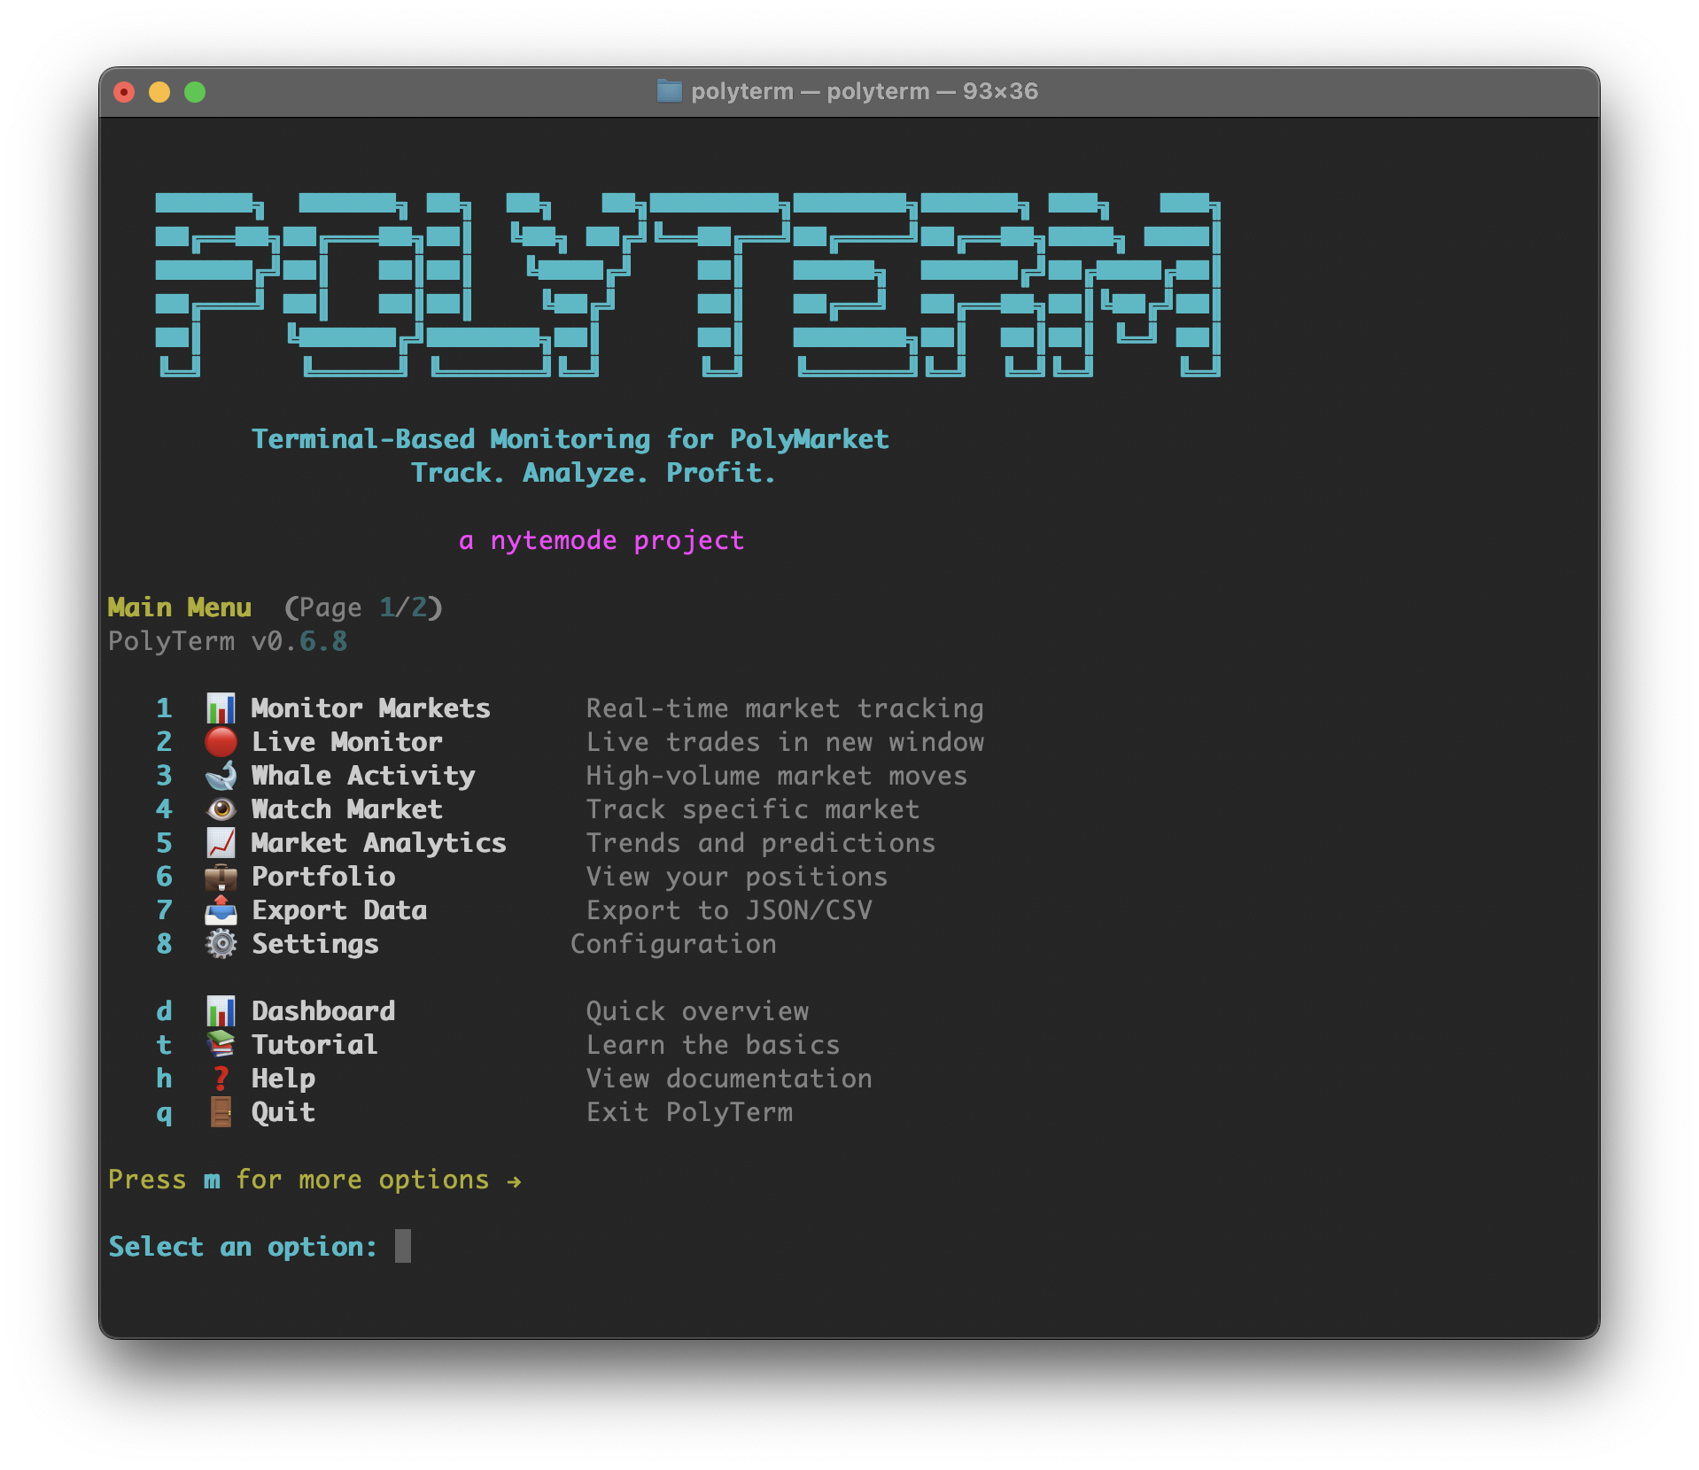Screen dimensions: 1699x1470
Task: Click the eye icon beside Watch Market
Action: [x=221, y=809]
